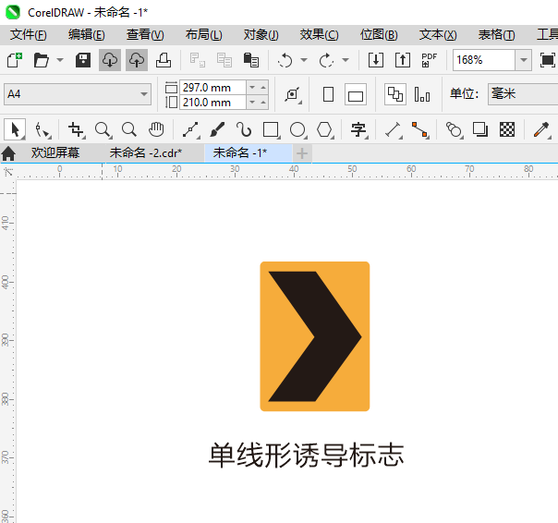Click the Redo arrow icon
This screenshot has height=523, width=558.
326,60
